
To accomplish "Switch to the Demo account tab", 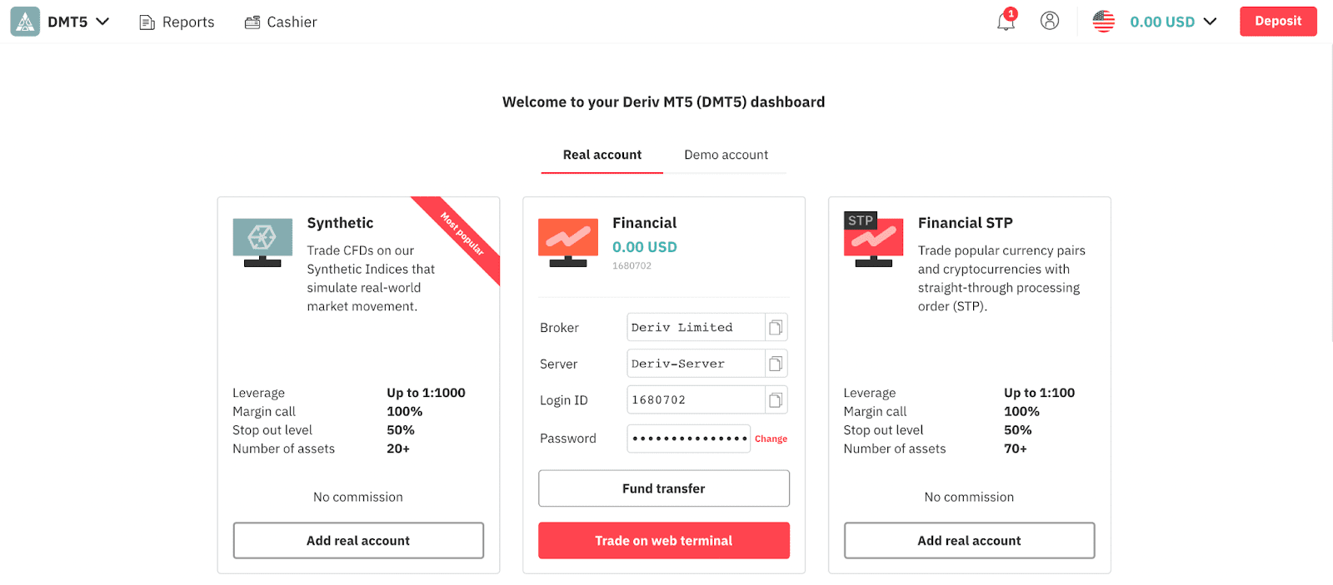I will point(726,155).
